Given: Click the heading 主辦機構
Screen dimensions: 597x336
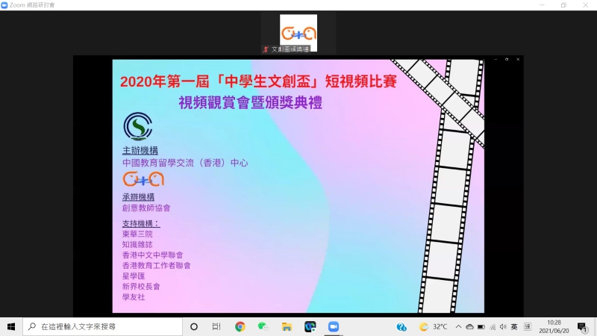Looking at the screenshot, I should (140, 151).
